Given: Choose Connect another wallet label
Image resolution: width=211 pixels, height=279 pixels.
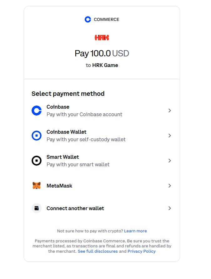Looking at the screenshot, I should click(75, 208).
